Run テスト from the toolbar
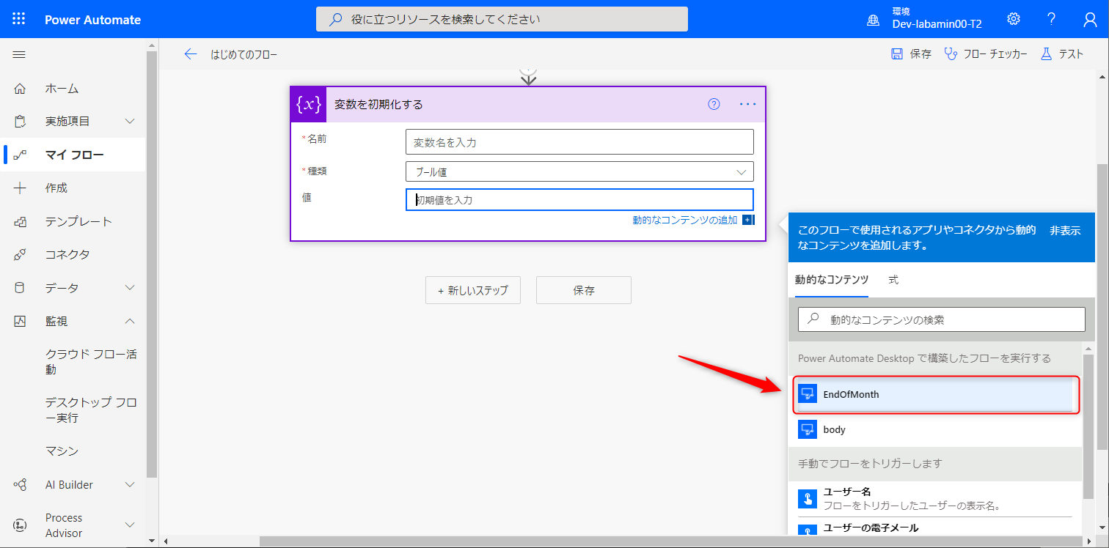 pyautogui.click(x=1062, y=54)
